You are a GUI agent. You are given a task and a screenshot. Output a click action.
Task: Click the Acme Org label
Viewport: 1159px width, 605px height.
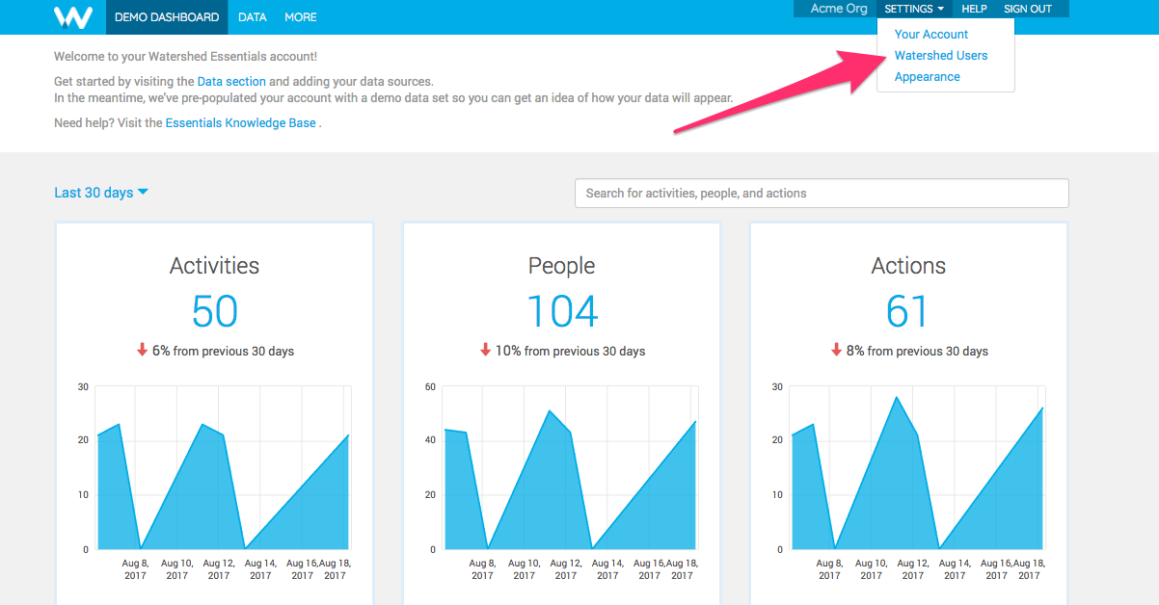(838, 9)
